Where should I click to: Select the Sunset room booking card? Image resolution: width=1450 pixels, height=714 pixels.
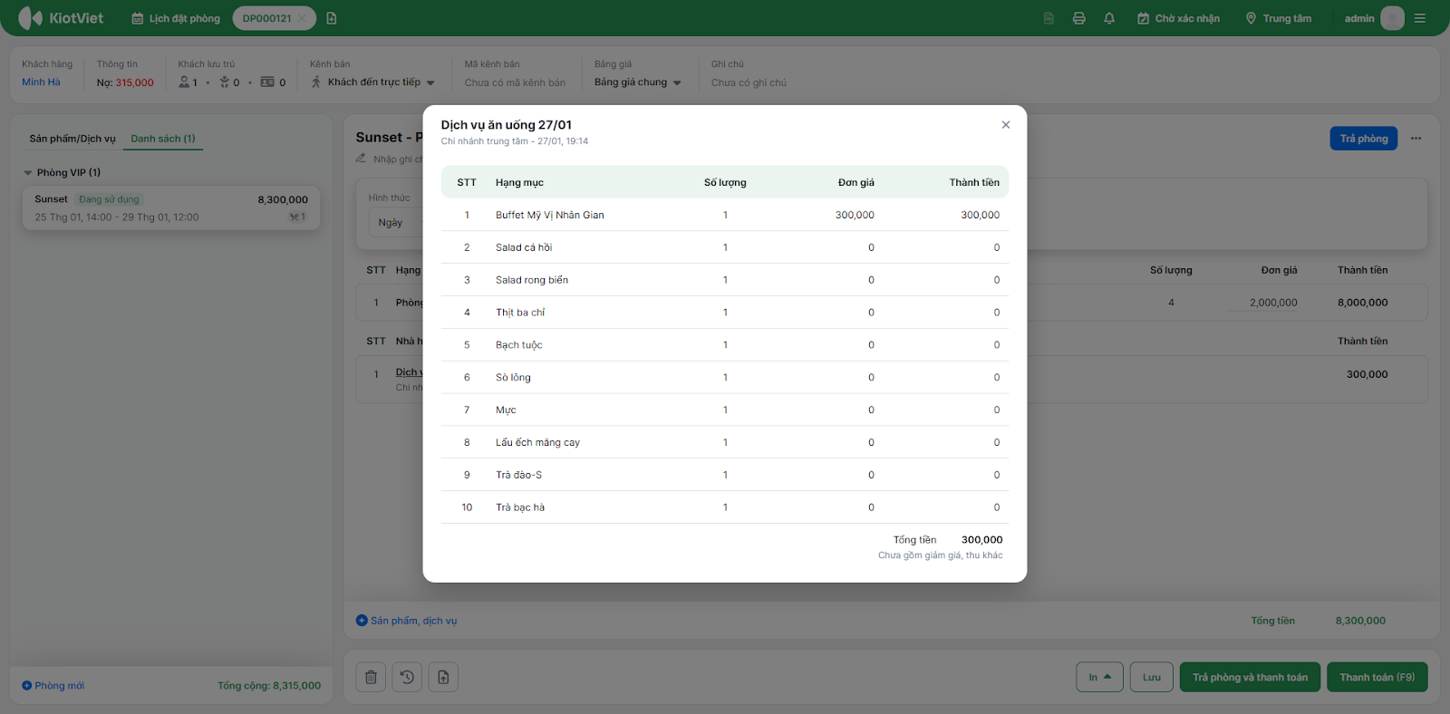(171, 208)
